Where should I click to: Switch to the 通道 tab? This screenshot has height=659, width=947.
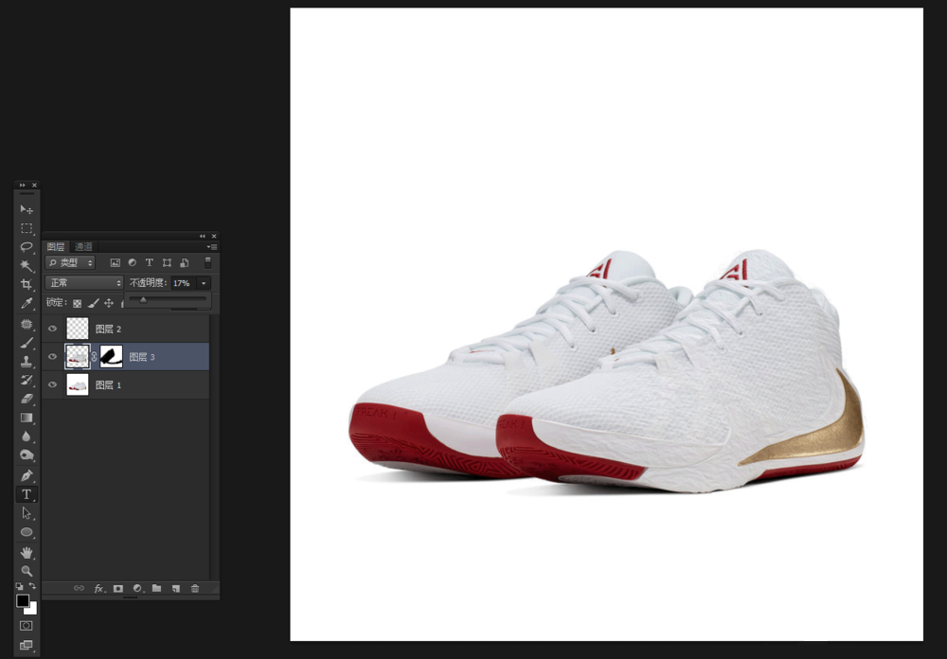(x=83, y=246)
